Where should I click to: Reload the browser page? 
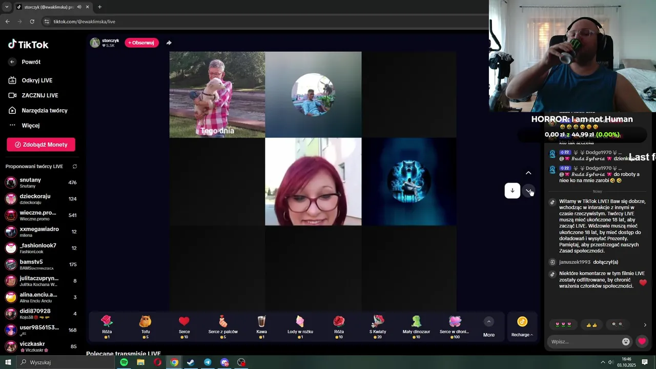click(32, 22)
